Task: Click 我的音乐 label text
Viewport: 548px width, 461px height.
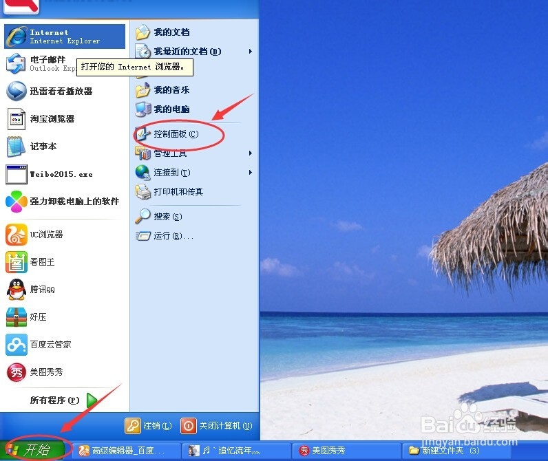Action: point(171,90)
